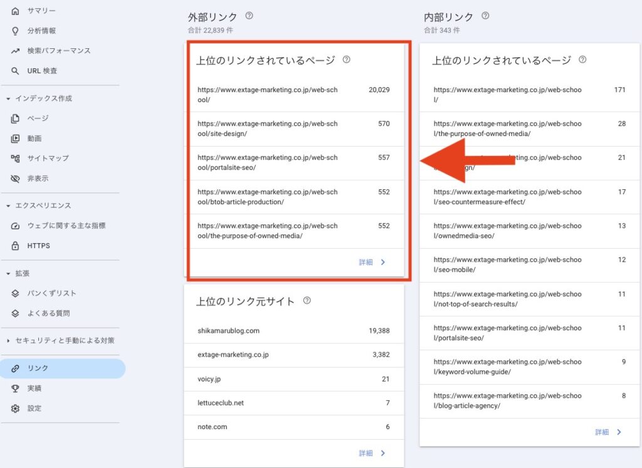The width and height of the screenshot is (642, 468).
Task: Select the shikamarublog.com link source row
Action: click(226, 331)
